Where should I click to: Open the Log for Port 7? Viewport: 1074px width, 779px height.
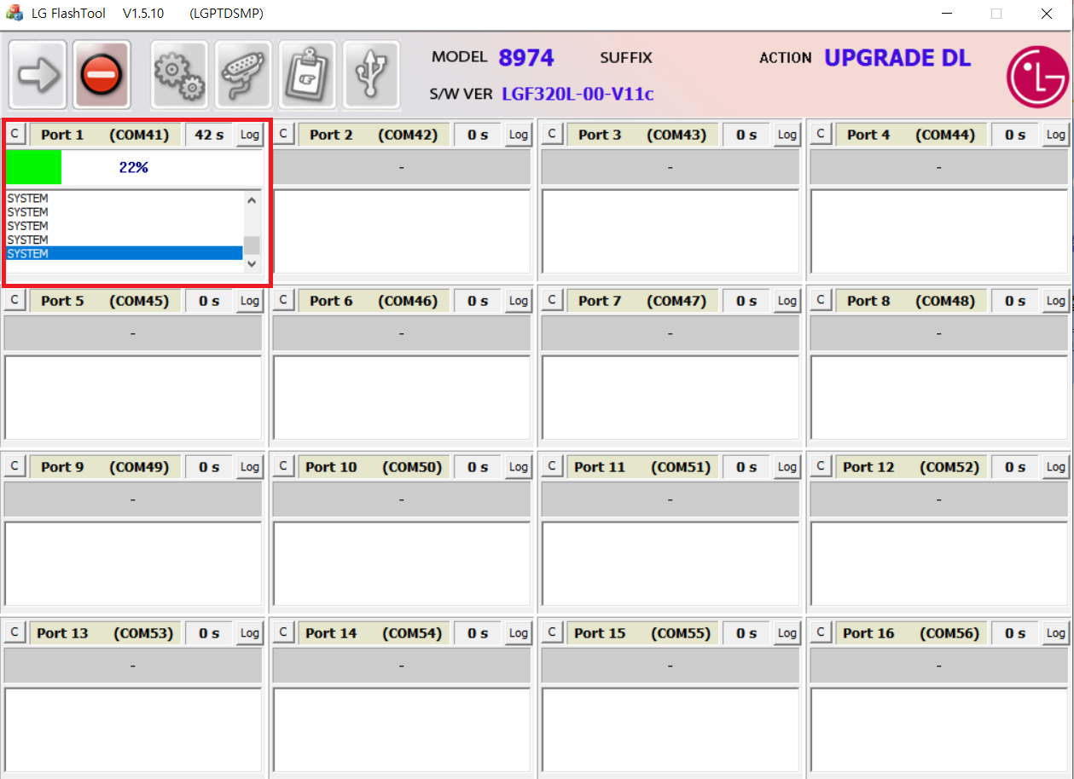pyautogui.click(x=787, y=301)
